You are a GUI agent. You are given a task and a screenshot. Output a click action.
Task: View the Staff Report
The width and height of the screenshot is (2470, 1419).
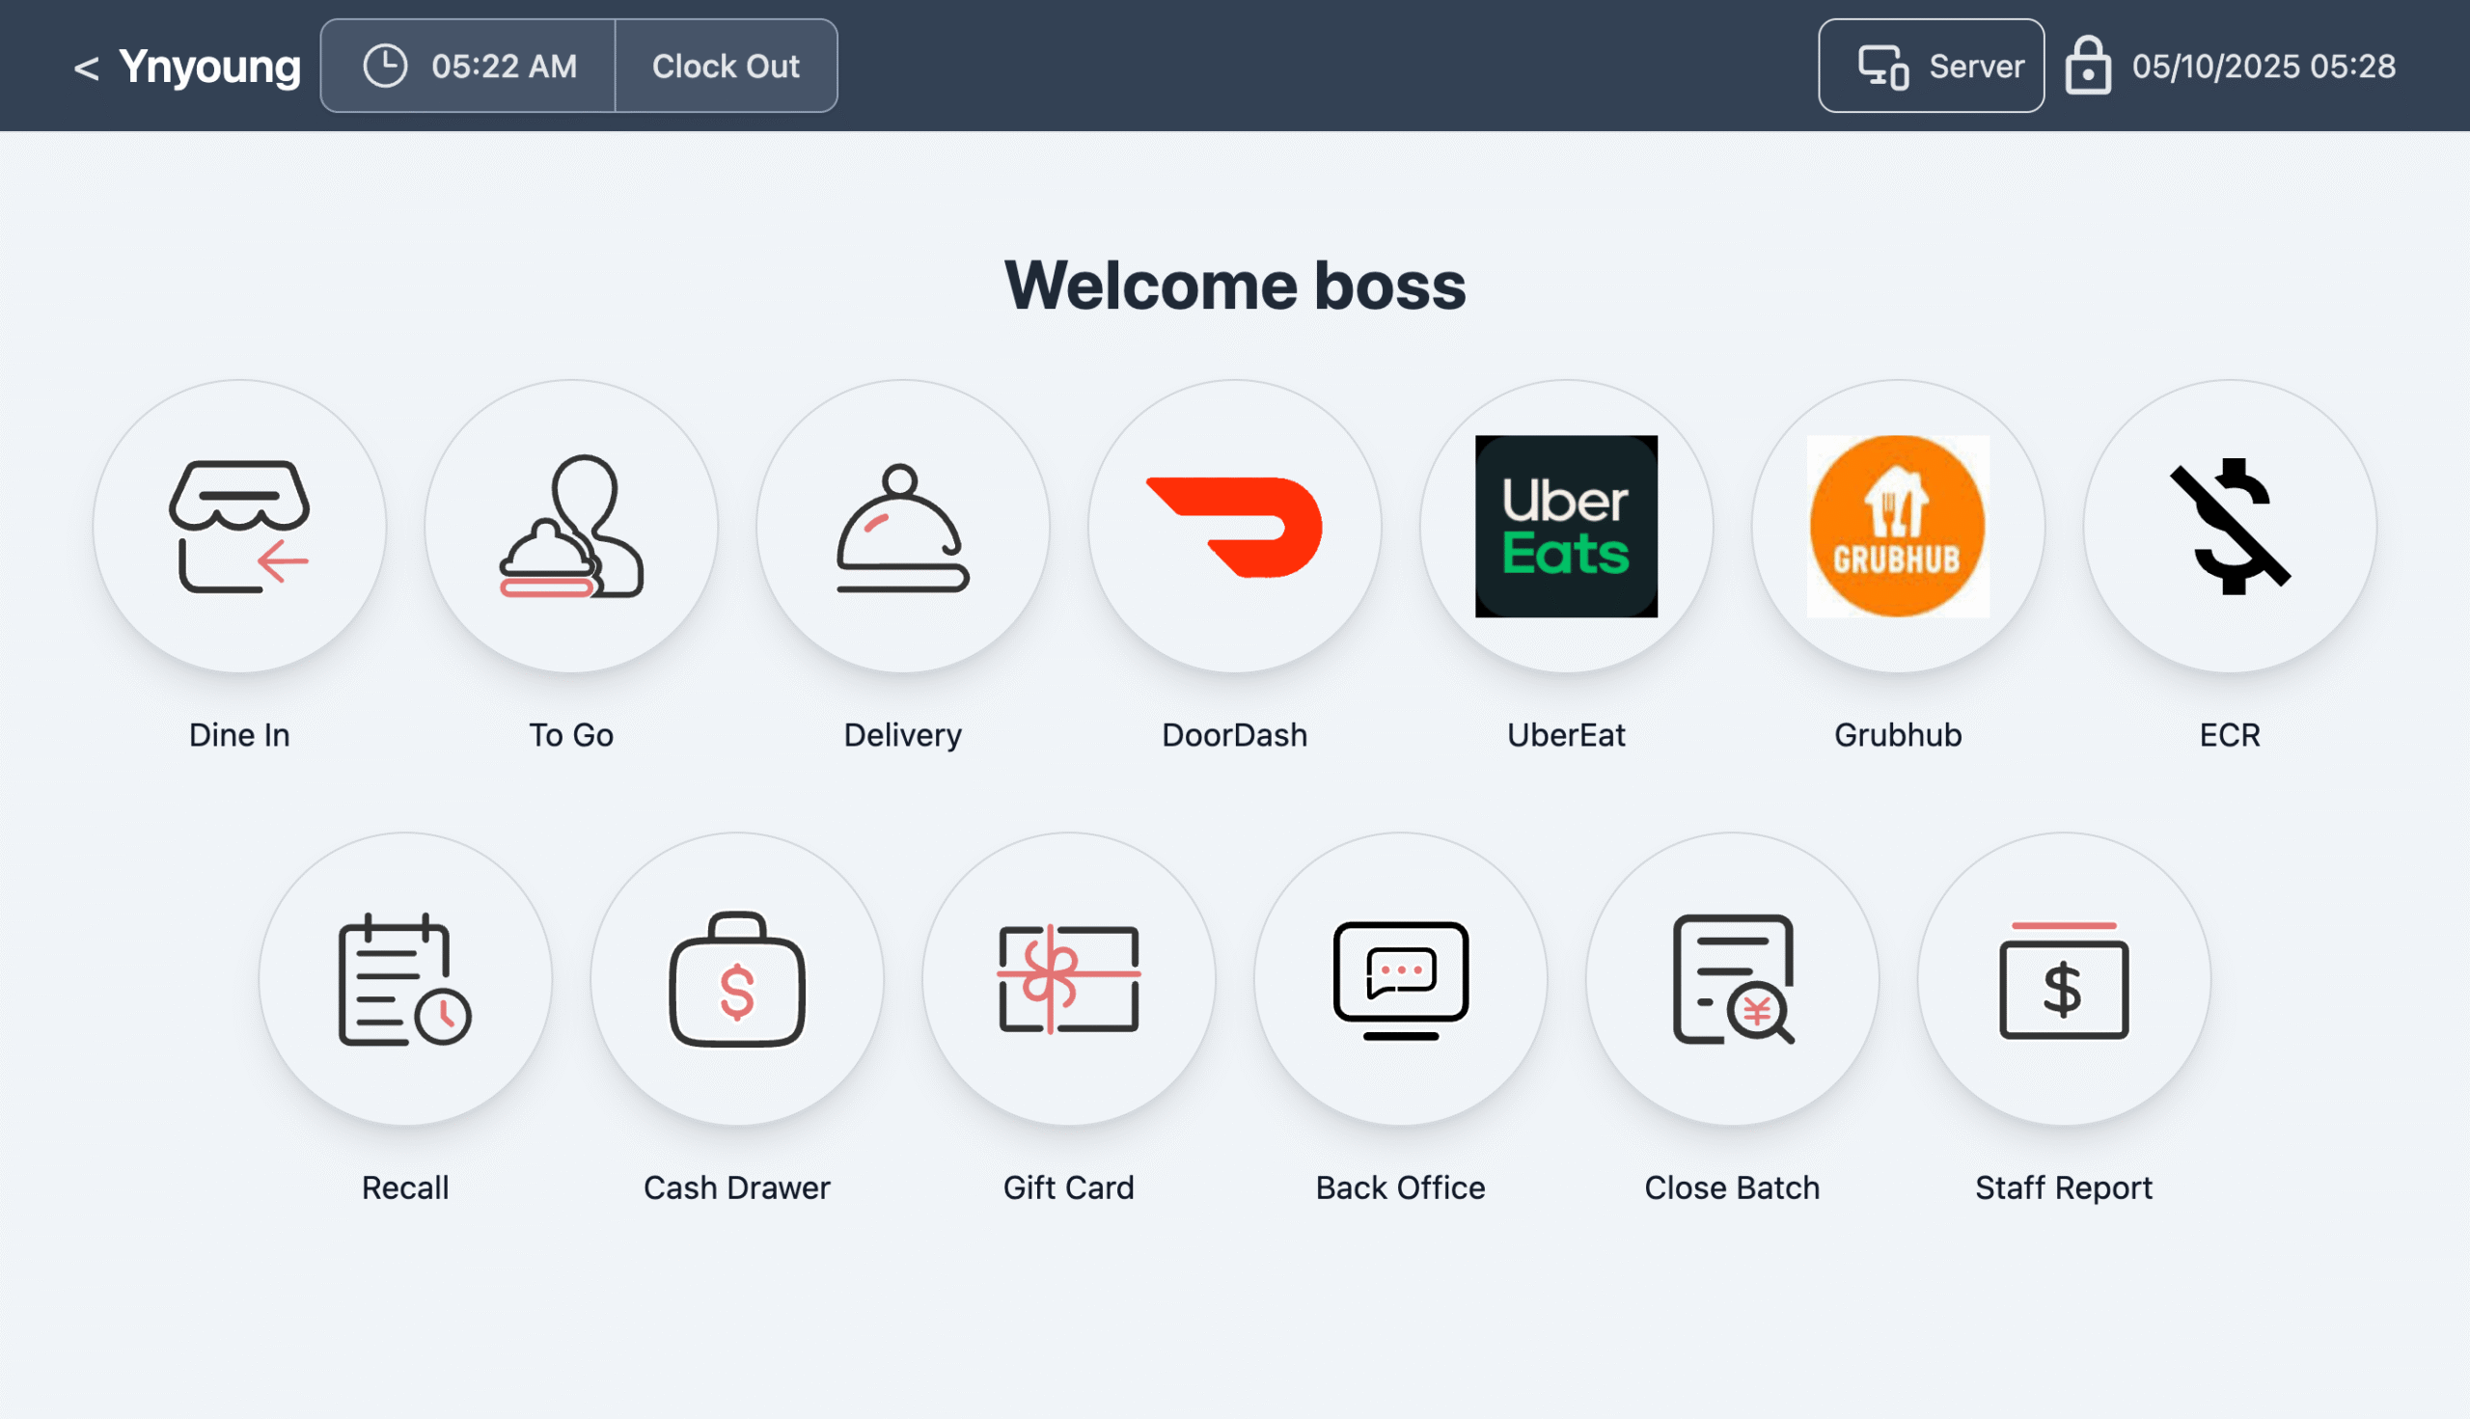[2064, 978]
